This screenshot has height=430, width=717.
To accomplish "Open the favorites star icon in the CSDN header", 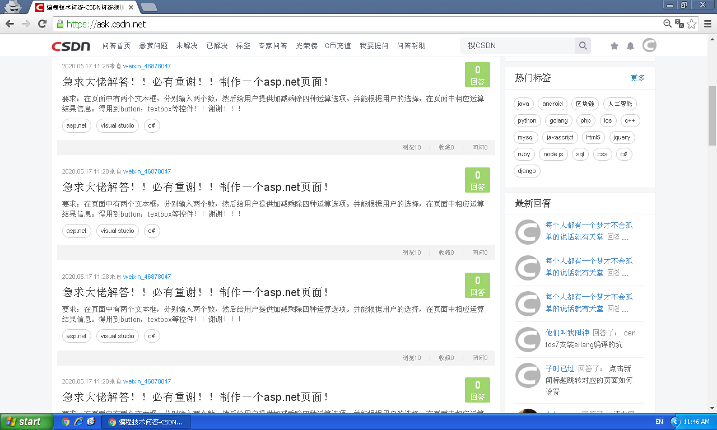I will tap(614, 46).
